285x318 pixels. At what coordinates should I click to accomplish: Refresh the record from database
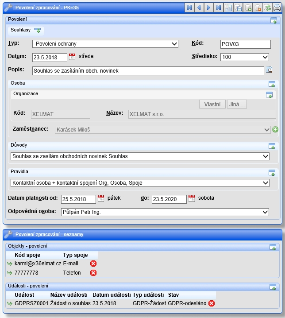[x=267, y=8]
